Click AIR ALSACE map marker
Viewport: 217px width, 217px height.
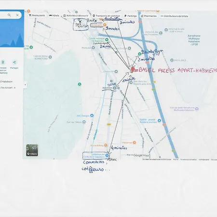point(172,60)
